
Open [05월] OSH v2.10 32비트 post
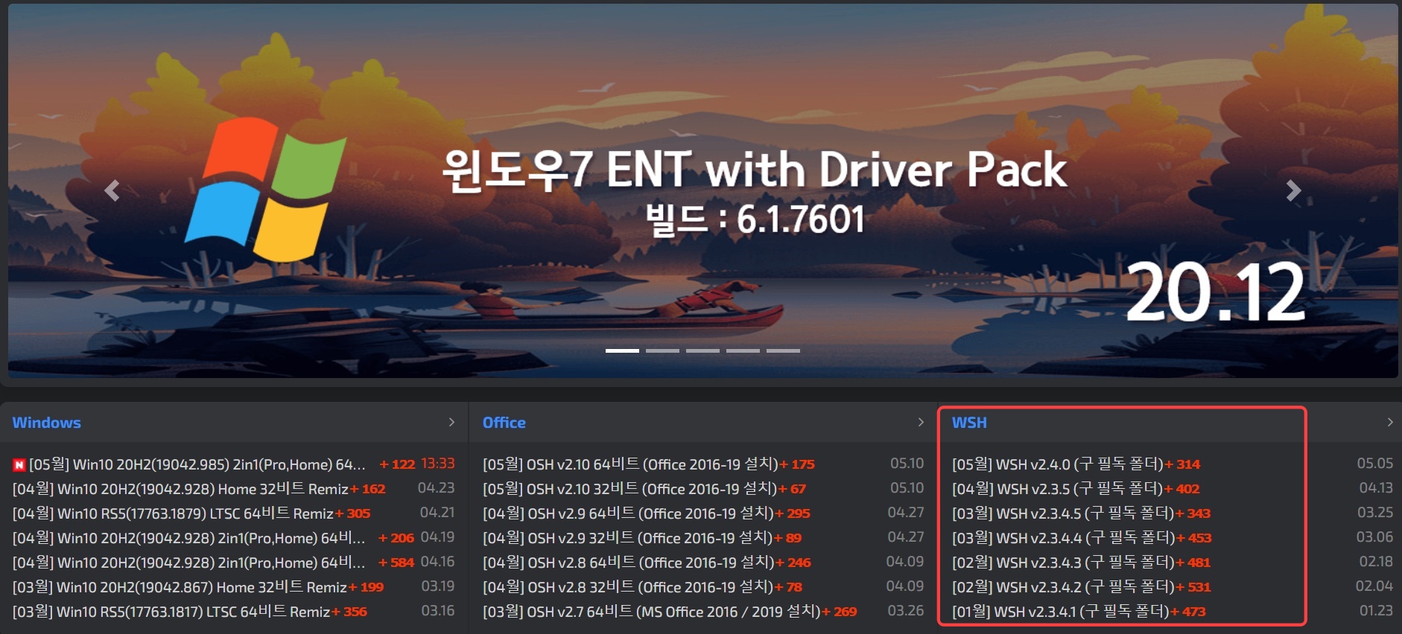click(x=629, y=489)
